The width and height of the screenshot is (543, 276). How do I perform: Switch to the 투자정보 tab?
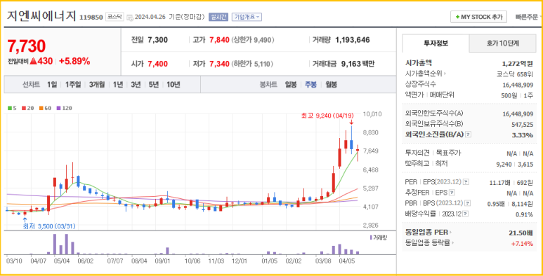436,43
